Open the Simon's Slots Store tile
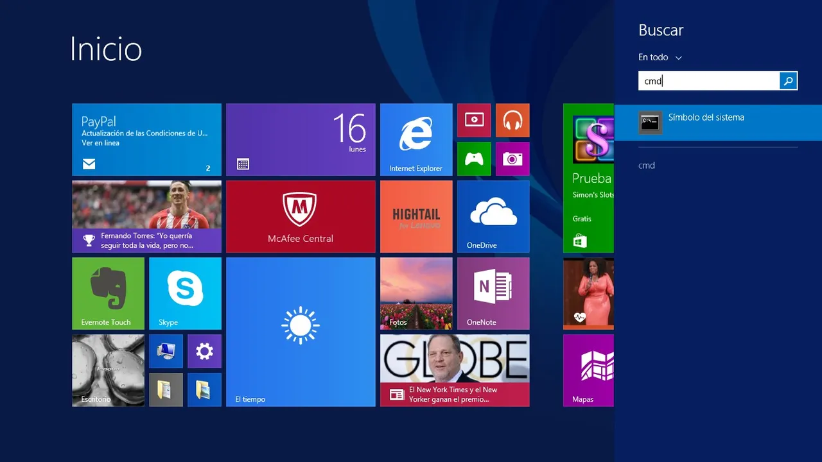This screenshot has height=462, width=822. 588,178
